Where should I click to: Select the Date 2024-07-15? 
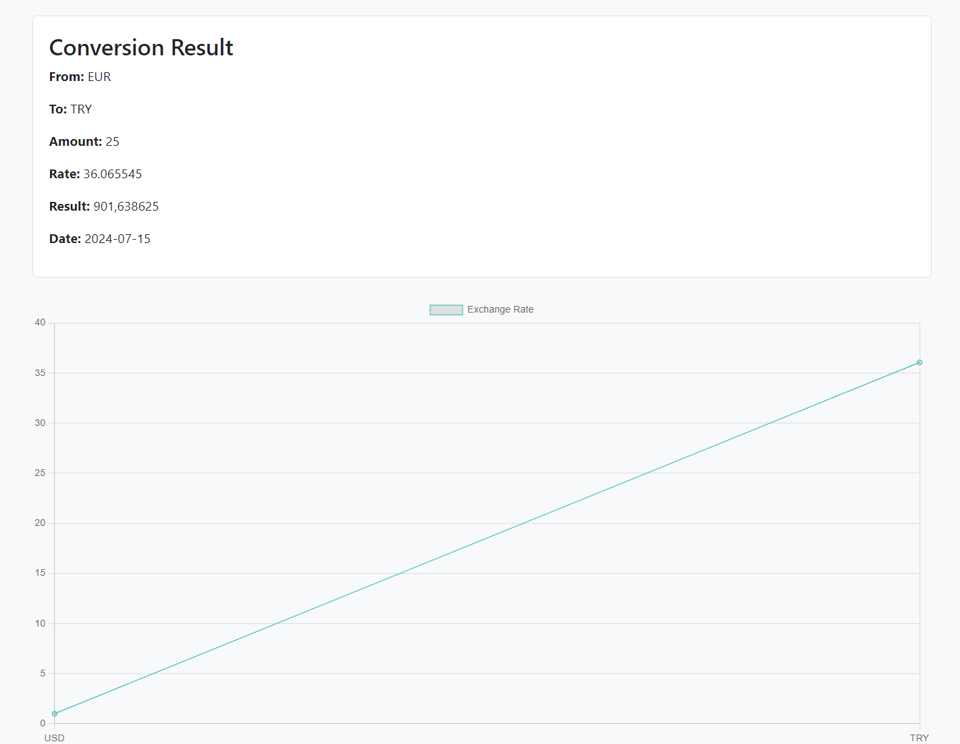(x=117, y=238)
